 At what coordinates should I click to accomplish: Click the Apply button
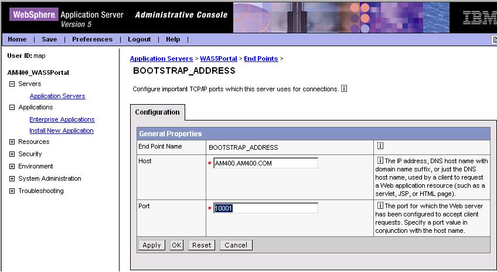[152, 245]
